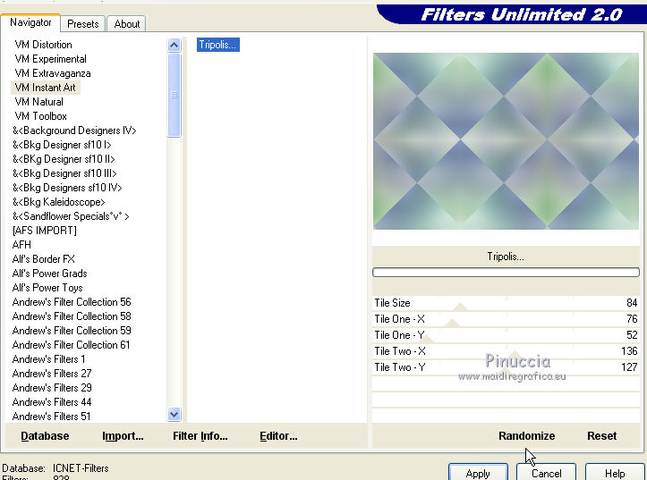Select Andrew's Filter Collection 59
647x480 pixels.
click(72, 331)
